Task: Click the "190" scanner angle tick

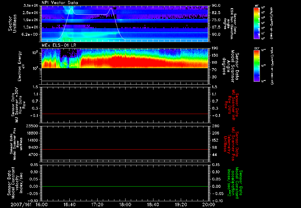Action: click(215, 48)
